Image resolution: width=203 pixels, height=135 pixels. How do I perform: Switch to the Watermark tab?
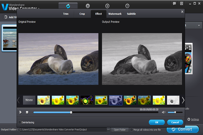click(x=115, y=14)
